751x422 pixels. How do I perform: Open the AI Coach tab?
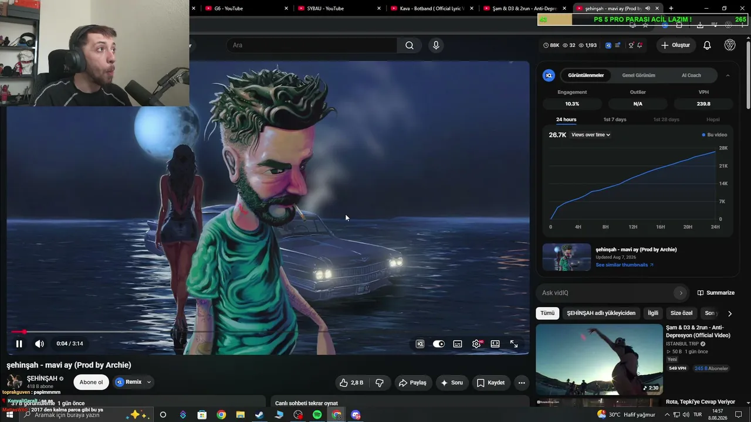(x=691, y=75)
